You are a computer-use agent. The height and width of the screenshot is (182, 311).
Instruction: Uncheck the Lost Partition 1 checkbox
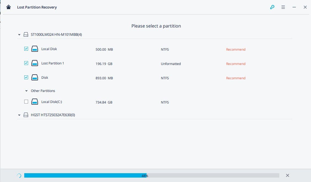pyautogui.click(x=26, y=63)
